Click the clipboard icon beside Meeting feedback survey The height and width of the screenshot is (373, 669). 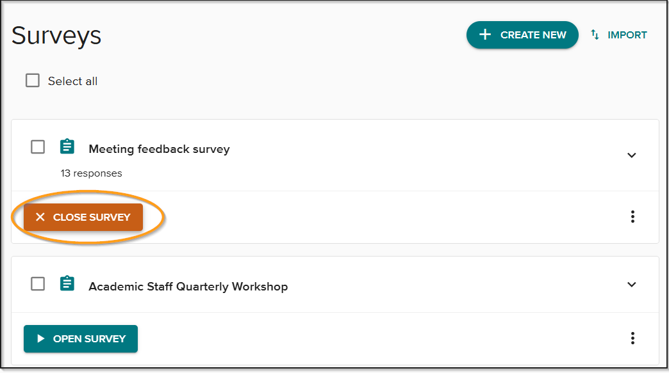pyautogui.click(x=67, y=146)
